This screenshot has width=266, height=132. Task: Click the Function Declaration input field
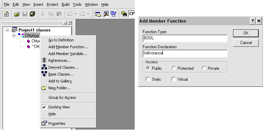point(185,53)
